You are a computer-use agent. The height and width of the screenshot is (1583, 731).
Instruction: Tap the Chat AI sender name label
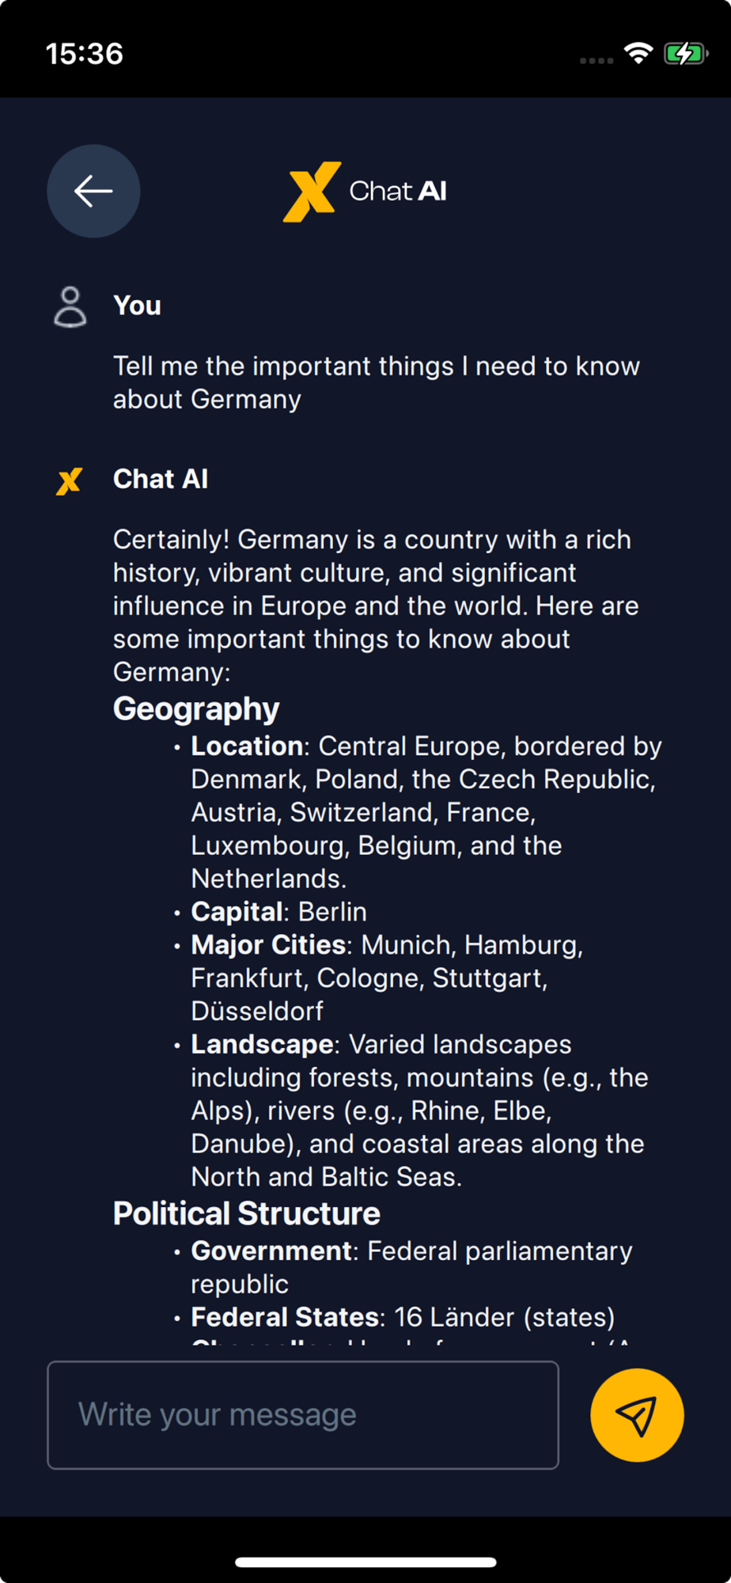(161, 479)
